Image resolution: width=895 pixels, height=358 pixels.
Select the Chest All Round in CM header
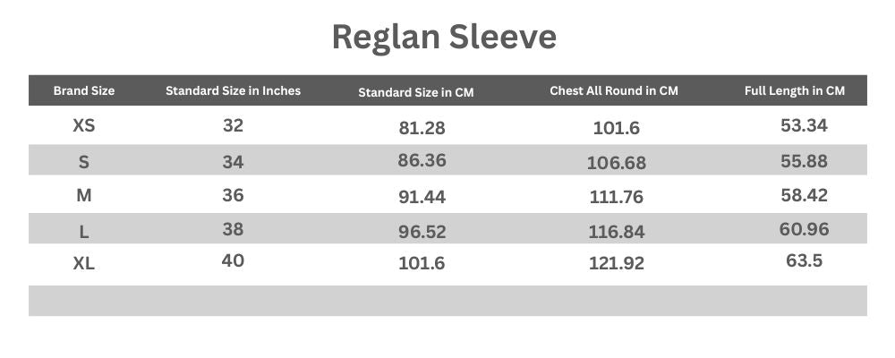[614, 91]
